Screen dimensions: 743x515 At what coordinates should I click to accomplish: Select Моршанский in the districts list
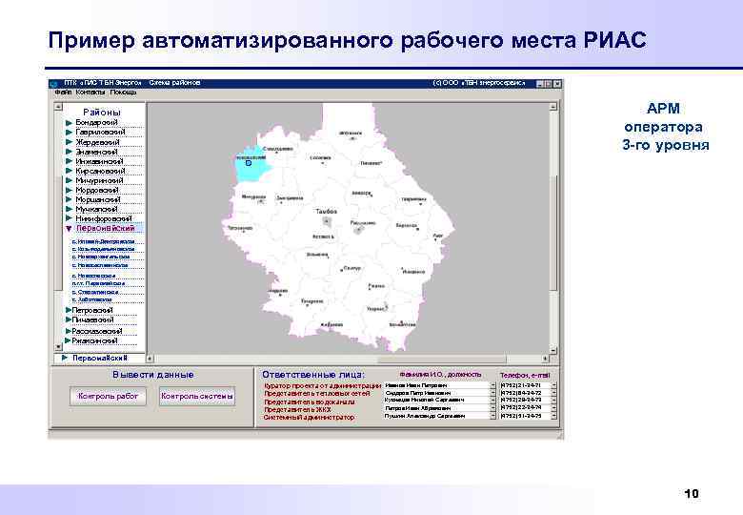(98, 199)
